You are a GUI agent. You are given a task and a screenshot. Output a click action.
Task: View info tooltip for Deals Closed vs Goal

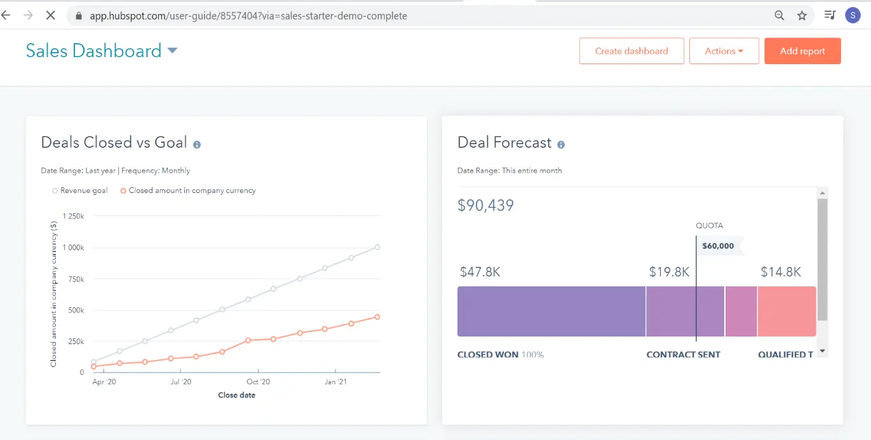click(196, 144)
